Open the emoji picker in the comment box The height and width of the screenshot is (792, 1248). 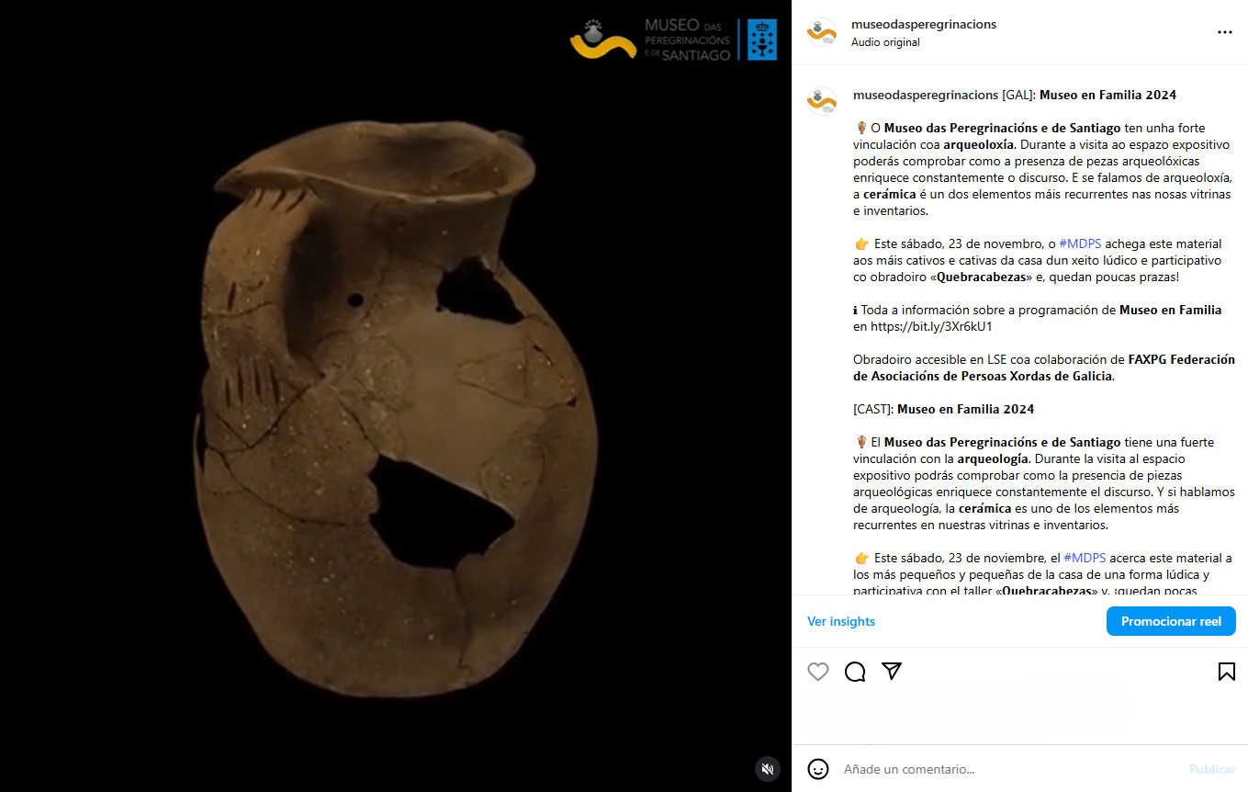(x=818, y=769)
